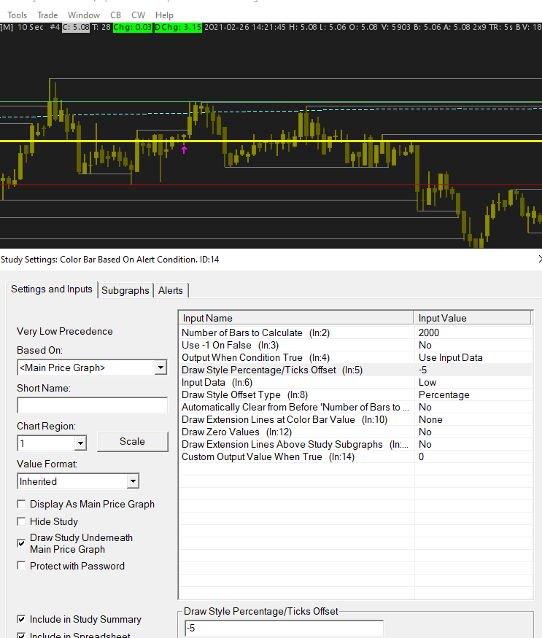This screenshot has width=542, height=638.
Task: Click the Percentage offset type value
Action: point(444,394)
